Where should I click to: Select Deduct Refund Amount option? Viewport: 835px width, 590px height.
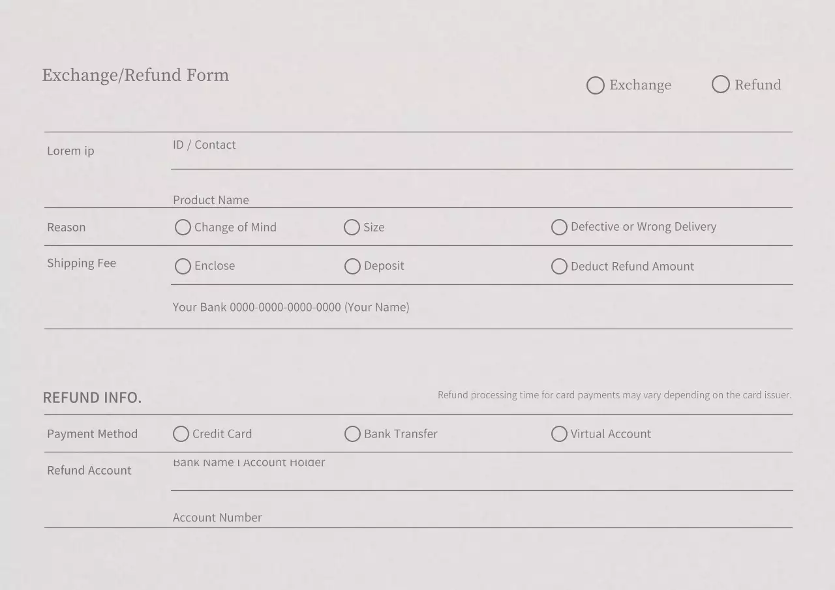click(559, 266)
